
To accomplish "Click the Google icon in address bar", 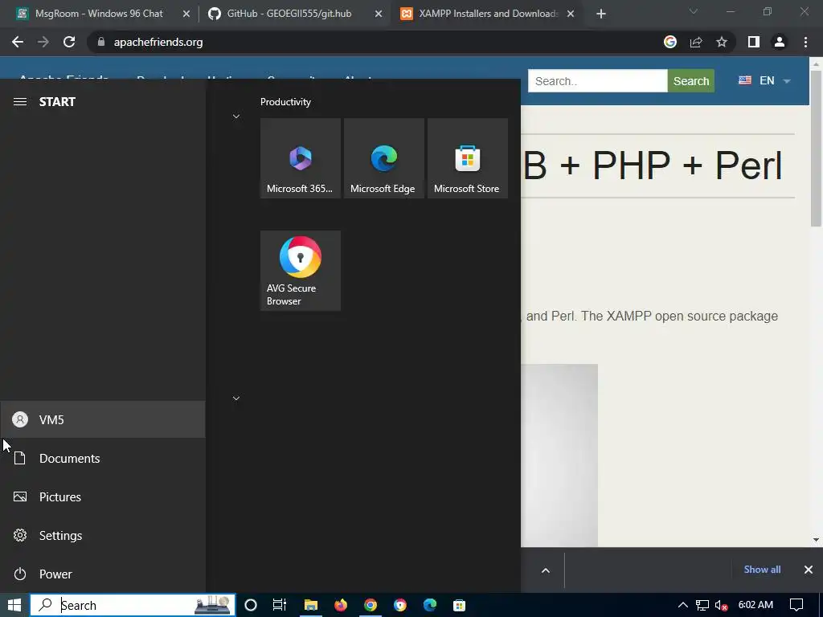I will 670,42.
